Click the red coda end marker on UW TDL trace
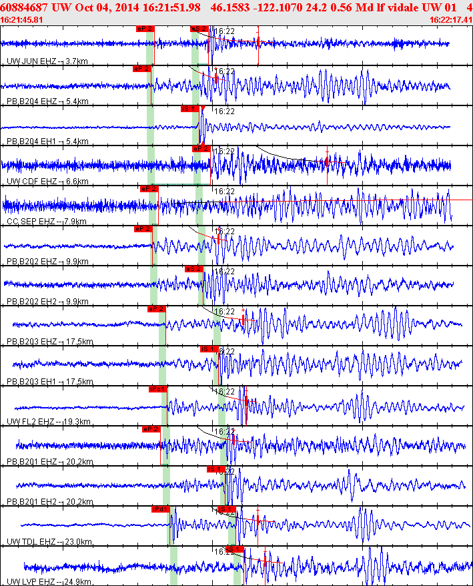Screen dimensions: 473x586 click(x=258, y=520)
